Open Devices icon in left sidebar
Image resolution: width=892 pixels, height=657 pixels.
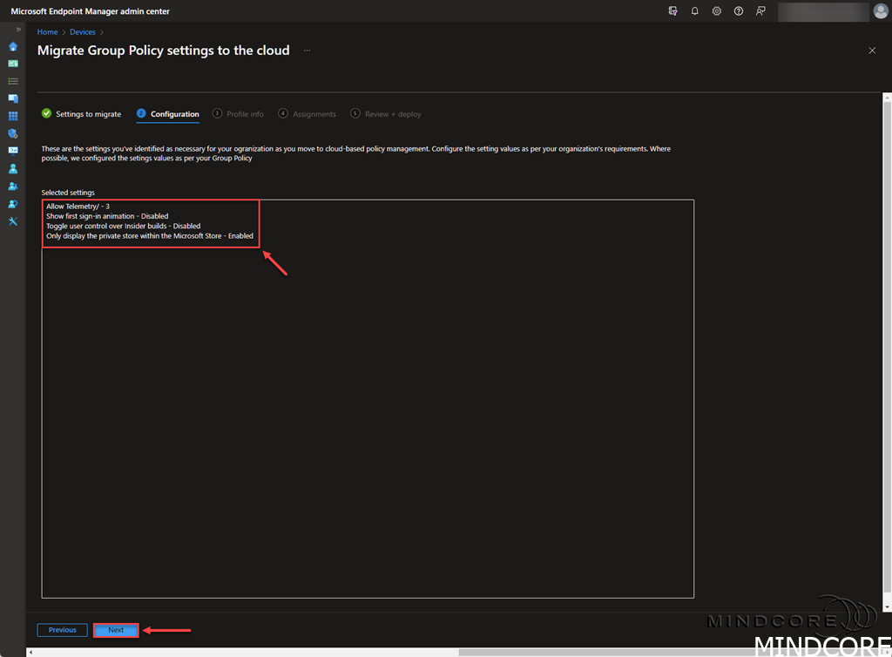(13, 98)
